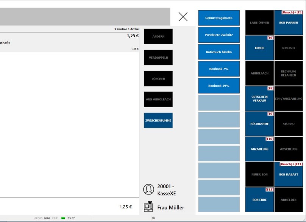
Task: Add Notizbuch blanko to receipt
Action: pyautogui.click(x=219, y=52)
